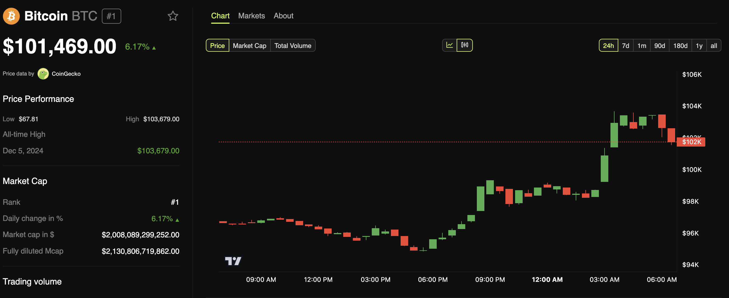Image resolution: width=729 pixels, height=298 pixels.
Task: Set chart range to 90d
Action: [x=659, y=46]
